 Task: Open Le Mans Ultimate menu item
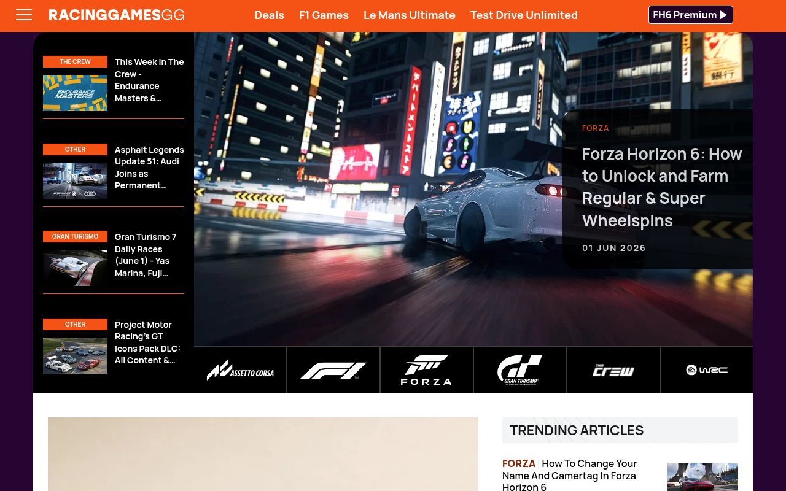410,15
